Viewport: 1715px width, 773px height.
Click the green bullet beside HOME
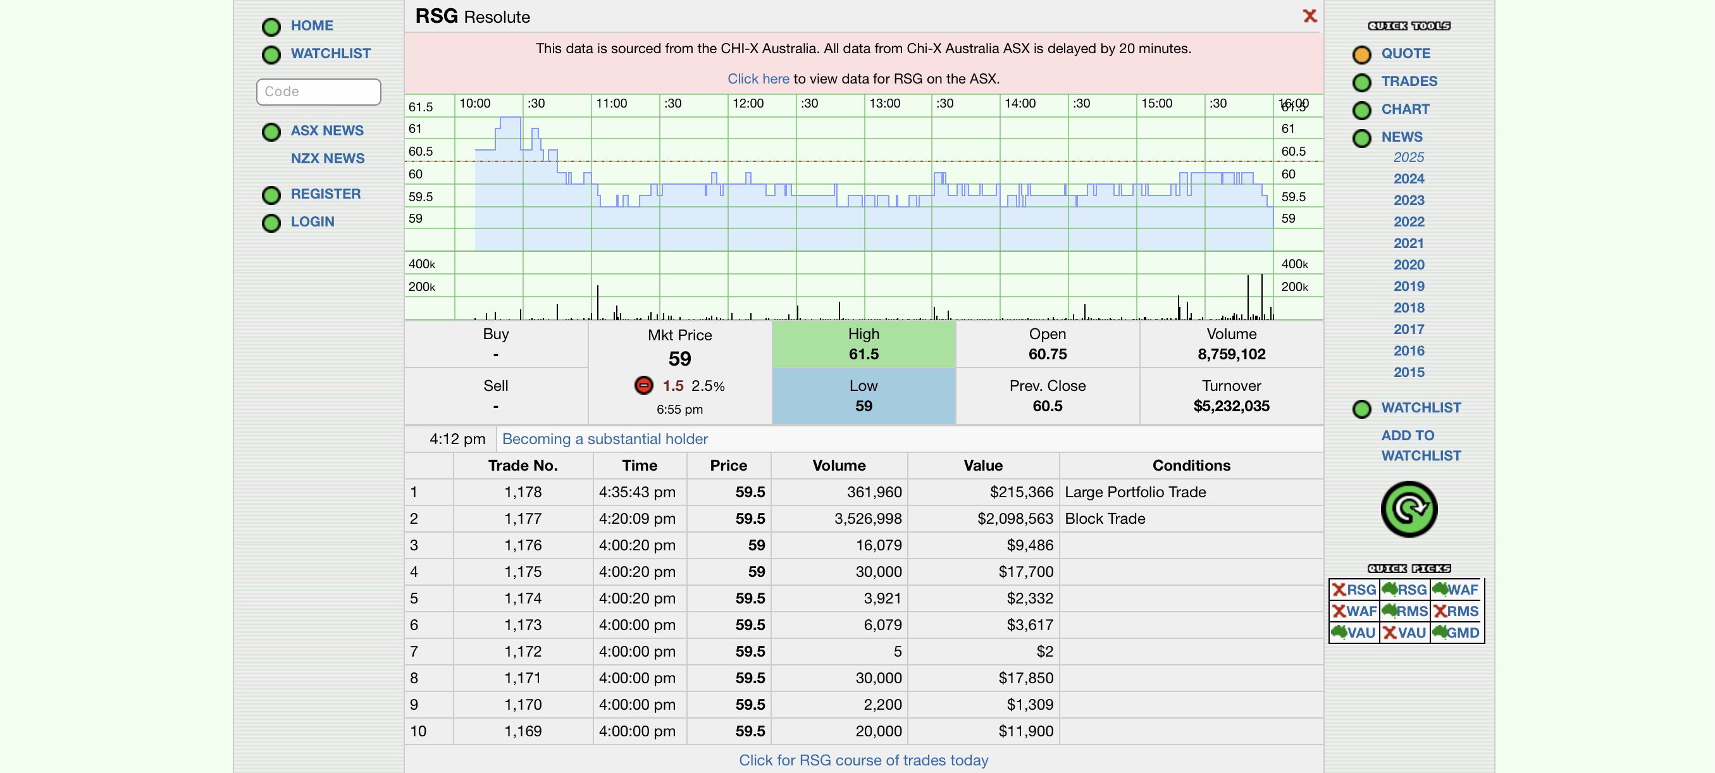click(271, 27)
